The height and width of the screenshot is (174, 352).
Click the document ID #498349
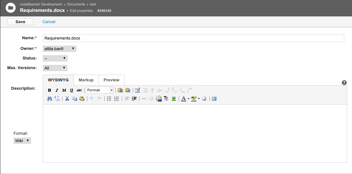pyautogui.click(x=104, y=11)
